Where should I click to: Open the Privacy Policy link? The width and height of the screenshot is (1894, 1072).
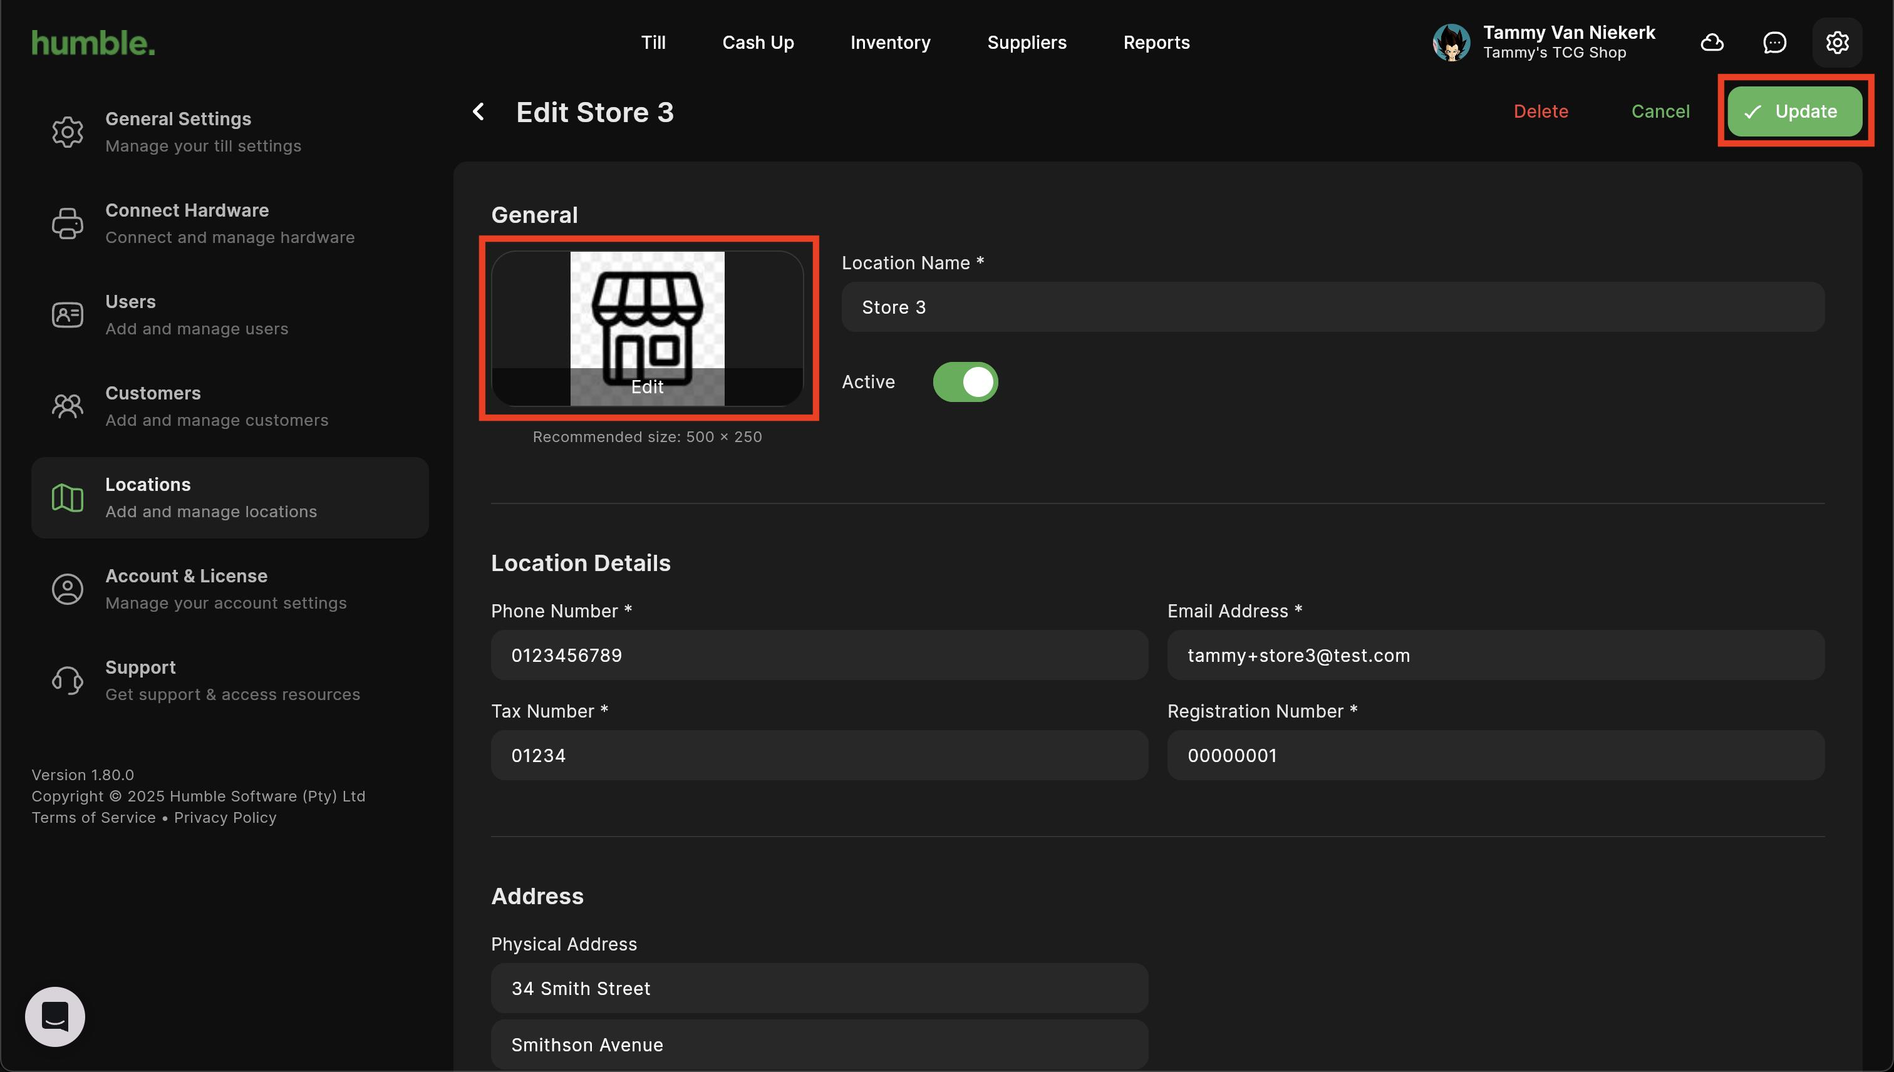tap(225, 818)
